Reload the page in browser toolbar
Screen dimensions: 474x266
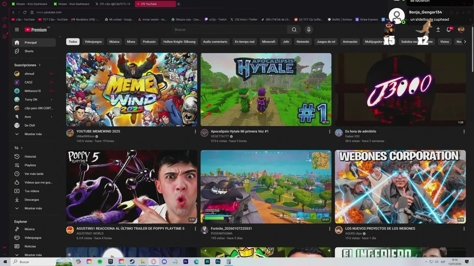point(25,12)
